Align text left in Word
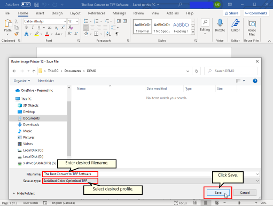 (x=86, y=28)
